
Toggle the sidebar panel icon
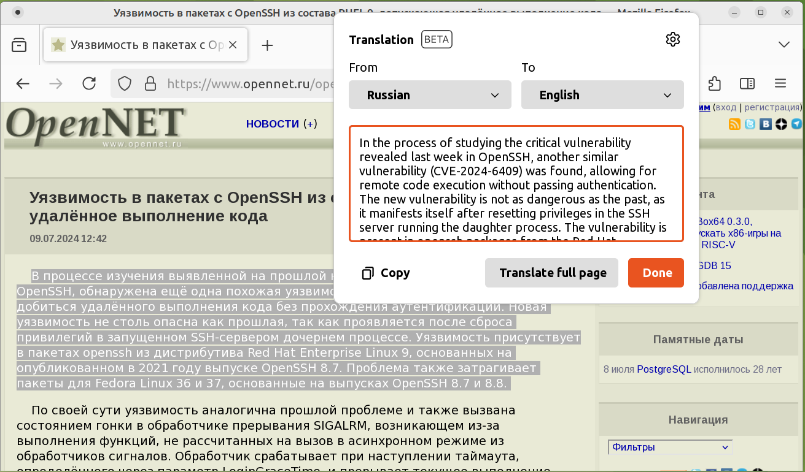click(747, 83)
